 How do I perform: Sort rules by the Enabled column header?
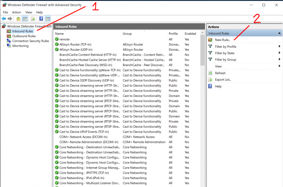pyautogui.click(x=192, y=33)
